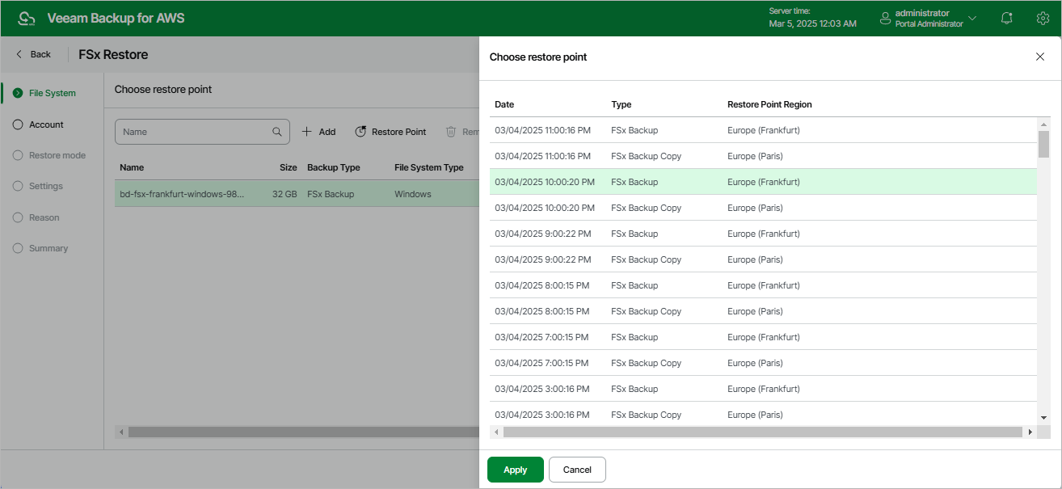The width and height of the screenshot is (1062, 489).
Task: Select the 11:00:16 PM FSx Backup row
Action: pos(763,130)
